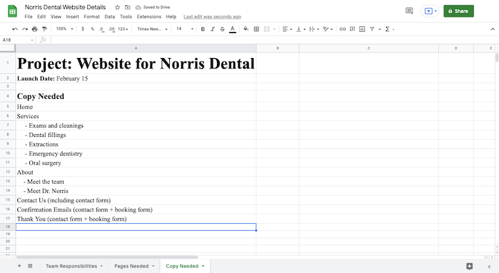Open the text color picker A icon
499x273 pixels.
pos(233,29)
